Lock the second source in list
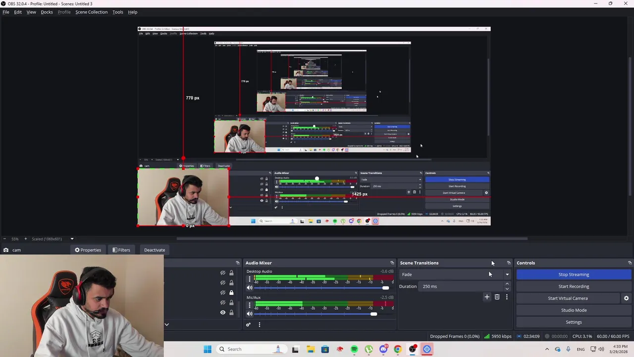The image size is (634, 357). [x=231, y=283]
